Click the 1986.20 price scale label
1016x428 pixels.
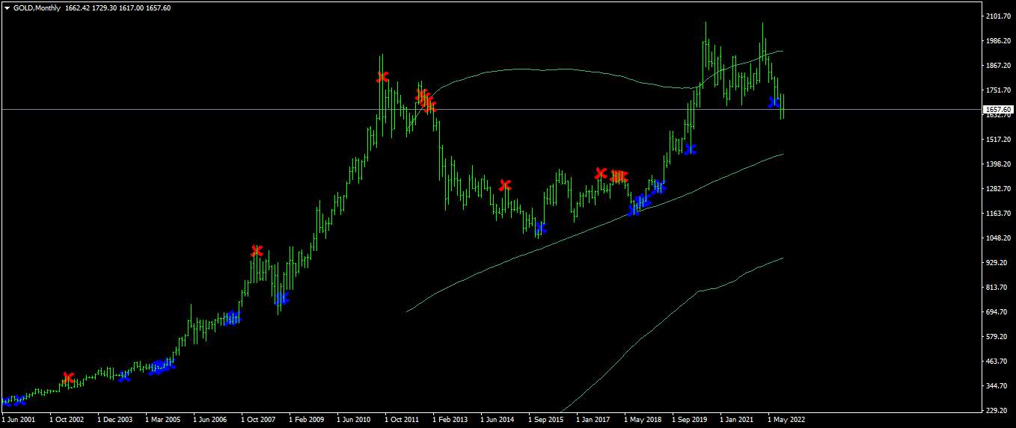[1000, 40]
